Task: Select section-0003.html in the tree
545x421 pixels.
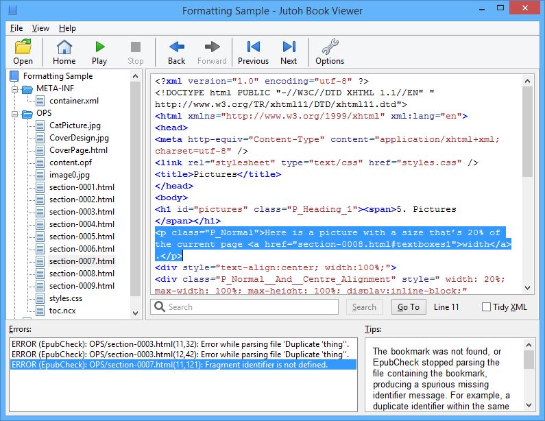Action: pos(82,212)
